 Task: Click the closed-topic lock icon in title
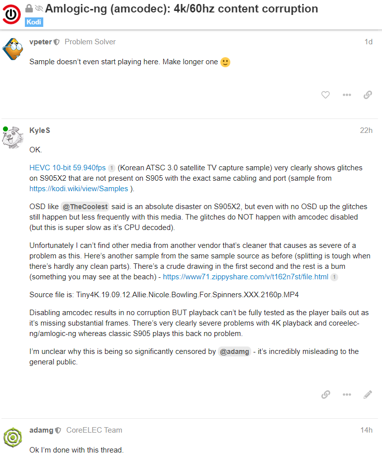coord(29,8)
